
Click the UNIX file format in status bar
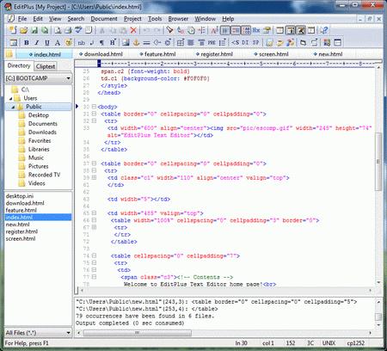329,343
